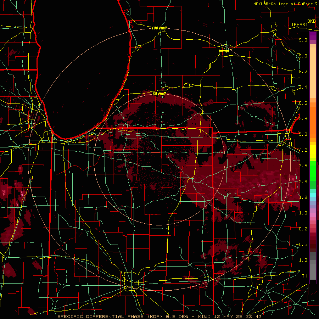The height and width of the screenshot is (319, 319).
Task: Select the 1.0 scale value
Action: [303, 213]
